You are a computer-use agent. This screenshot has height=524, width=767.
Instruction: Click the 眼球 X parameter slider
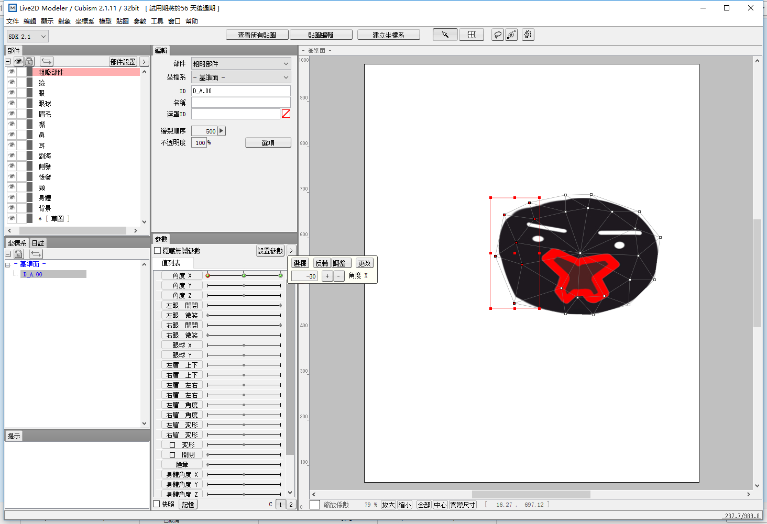click(x=244, y=345)
